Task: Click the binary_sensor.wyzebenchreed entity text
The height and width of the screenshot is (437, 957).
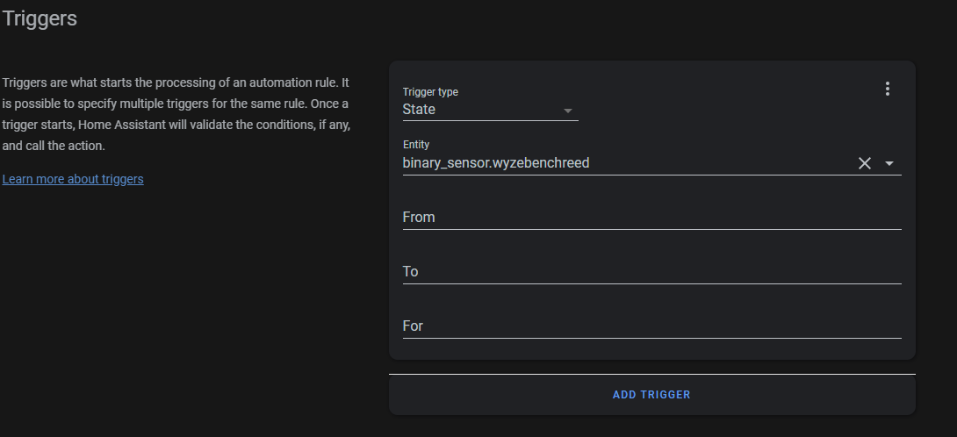Action: [x=496, y=163]
